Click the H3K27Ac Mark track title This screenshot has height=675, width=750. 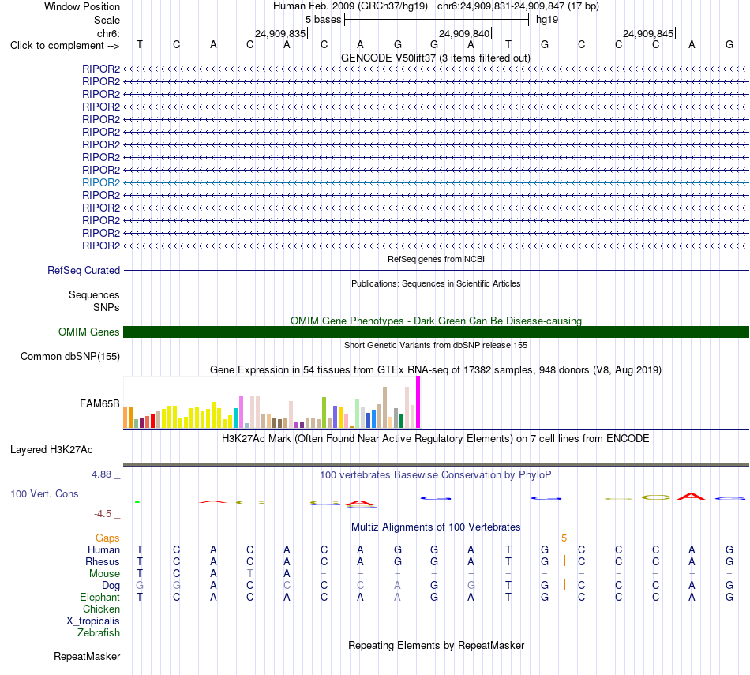pyautogui.click(x=436, y=439)
